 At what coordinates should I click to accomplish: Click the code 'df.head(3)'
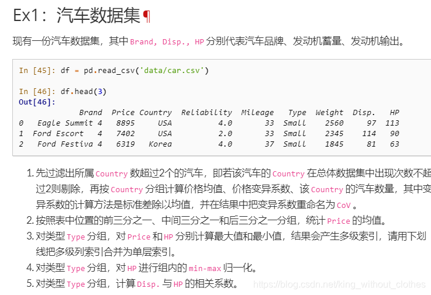point(83,92)
